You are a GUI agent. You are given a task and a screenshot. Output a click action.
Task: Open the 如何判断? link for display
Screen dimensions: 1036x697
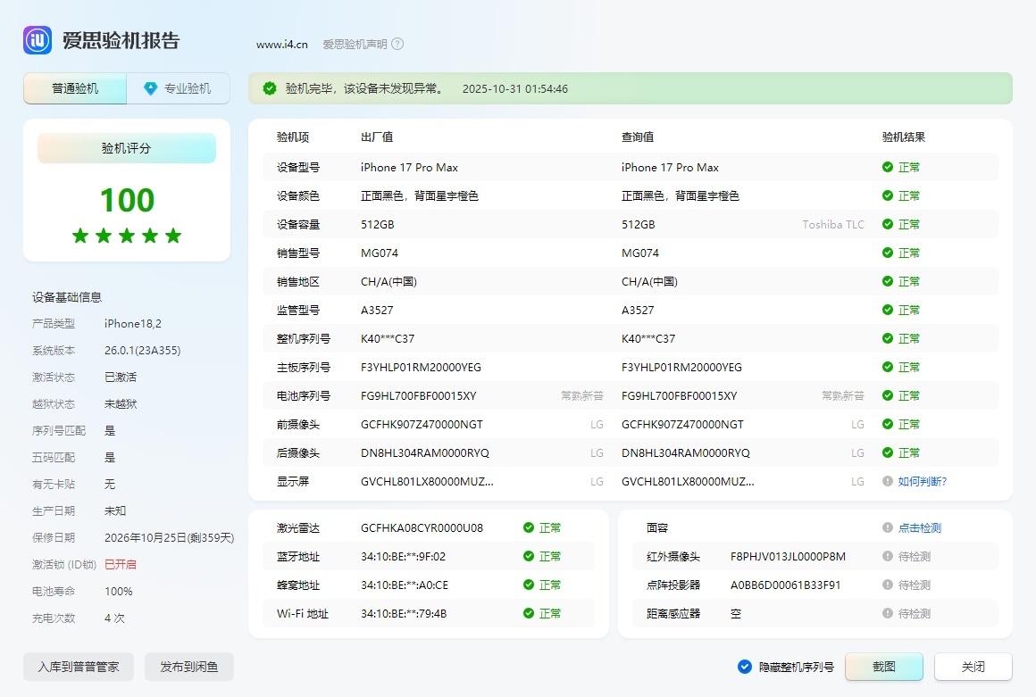(x=922, y=481)
